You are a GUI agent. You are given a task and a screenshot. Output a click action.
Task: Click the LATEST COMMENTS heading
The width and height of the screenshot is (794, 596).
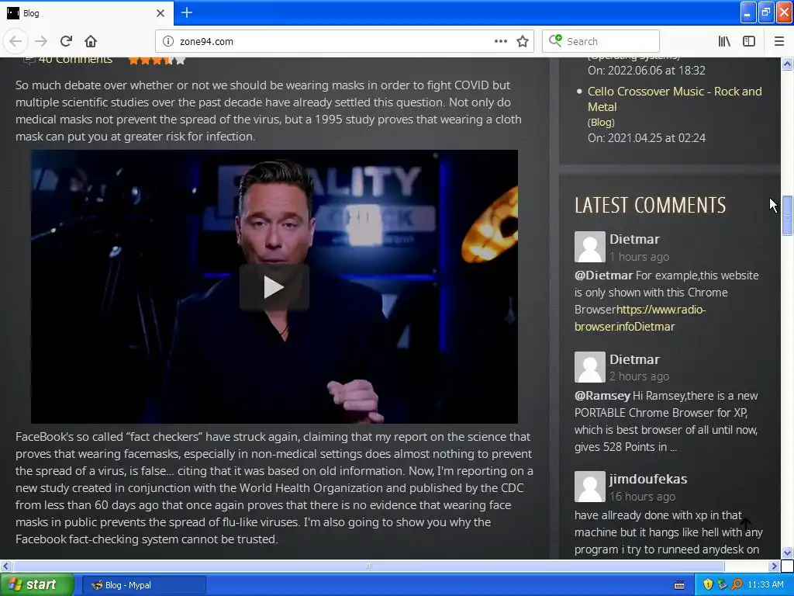651,205
